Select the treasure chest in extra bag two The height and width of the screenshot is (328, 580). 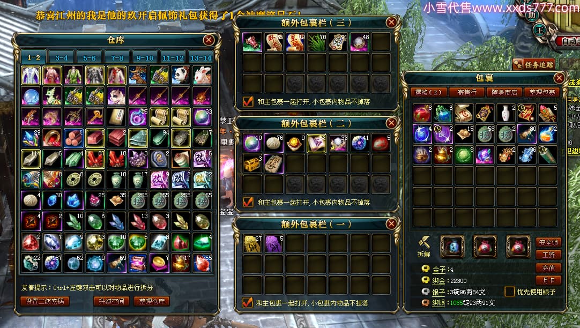[x=252, y=164]
